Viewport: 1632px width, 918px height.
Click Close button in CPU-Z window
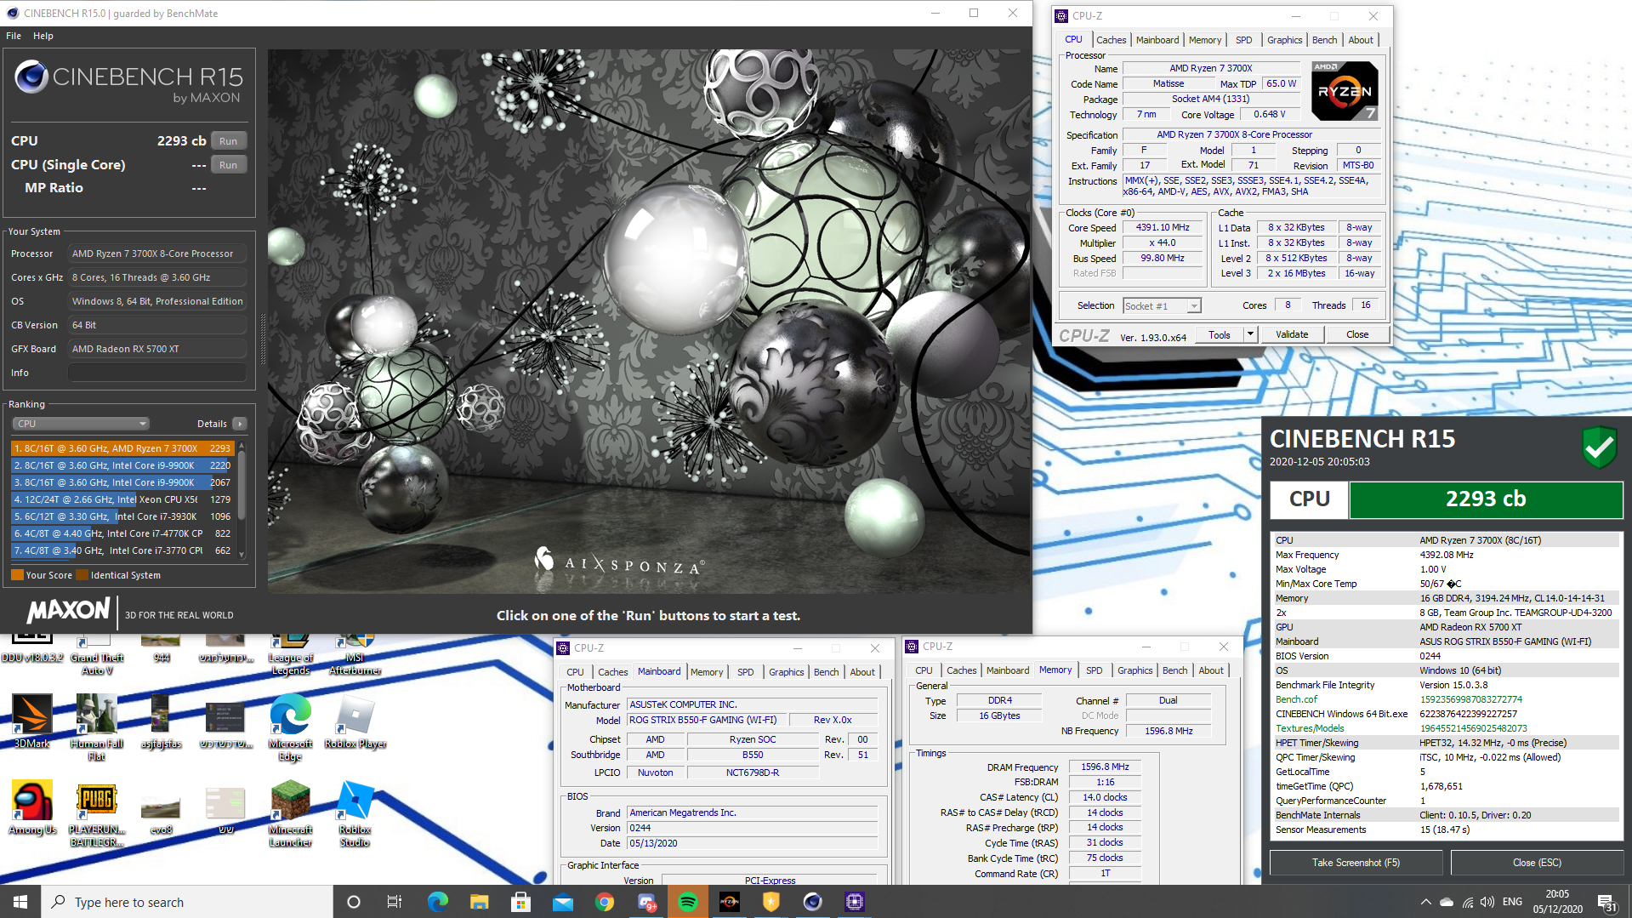1356,334
